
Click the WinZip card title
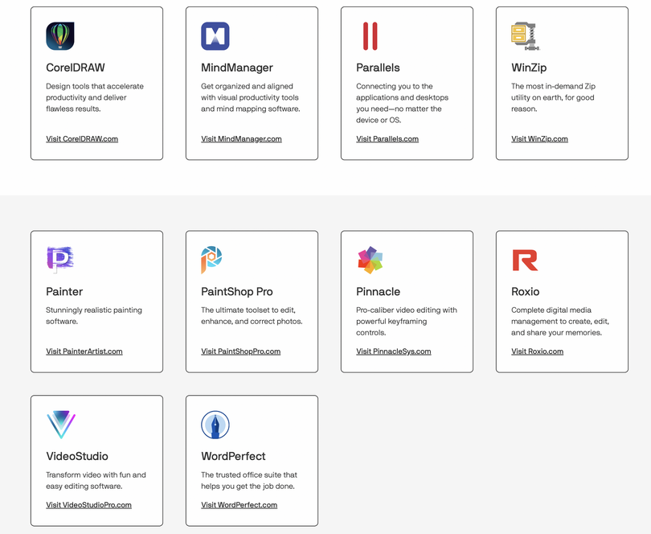pos(529,68)
